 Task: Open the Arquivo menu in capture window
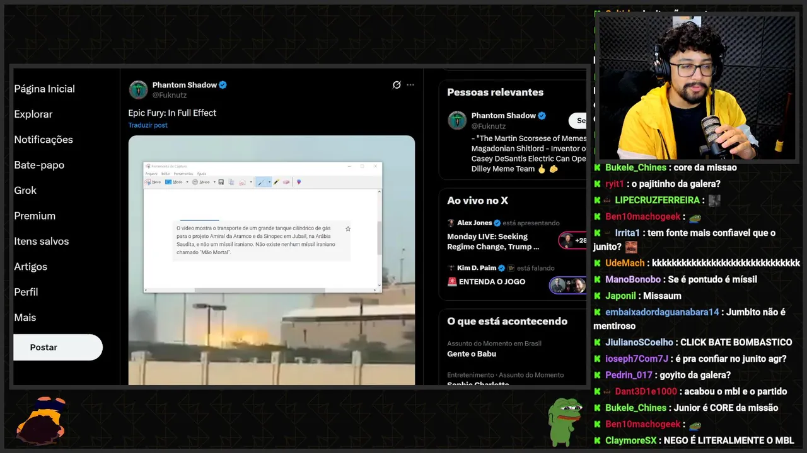point(151,174)
